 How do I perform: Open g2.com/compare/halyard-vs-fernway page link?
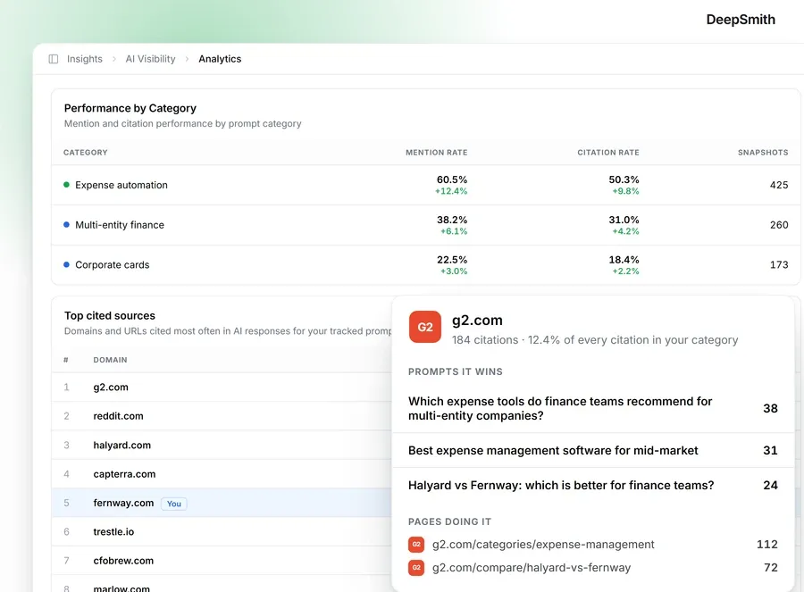pyautogui.click(x=532, y=568)
